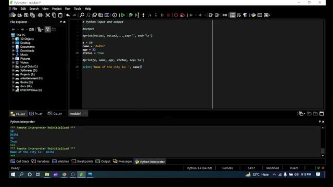Open the notification center icon
333x187 pixels.
pyautogui.click(x=318, y=175)
